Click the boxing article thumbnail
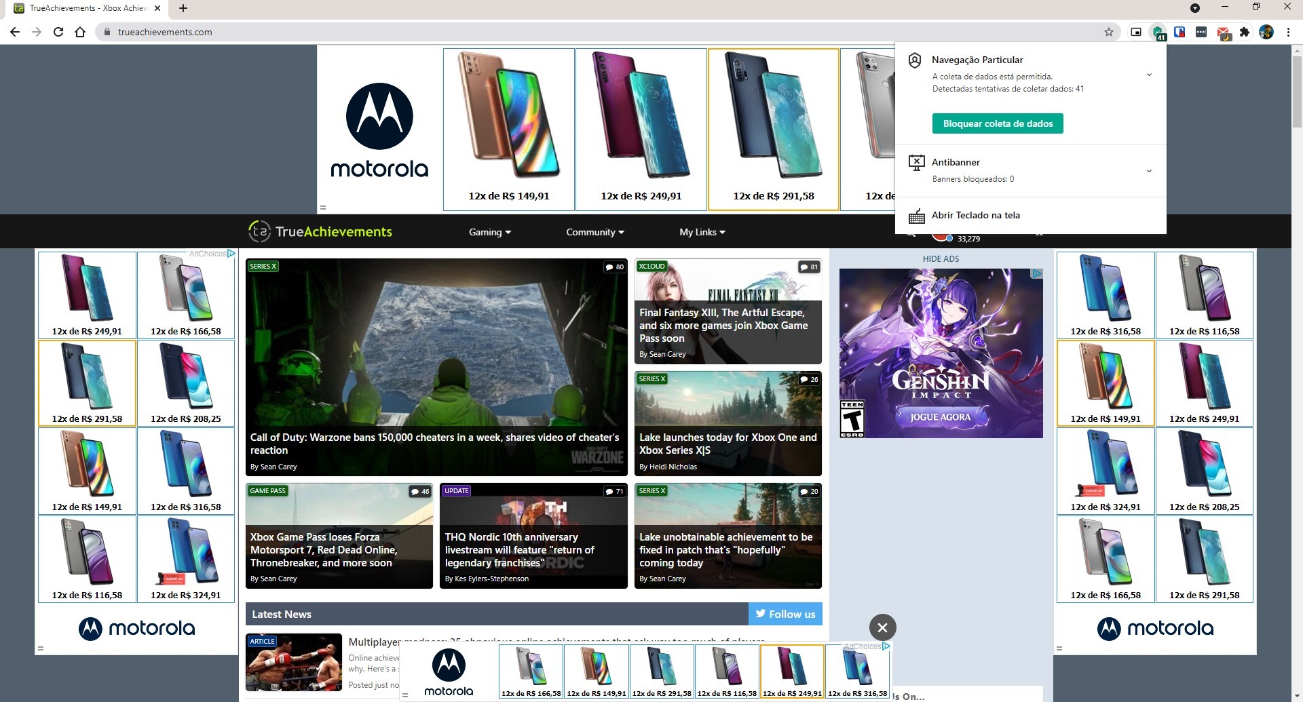The image size is (1303, 702). [x=294, y=662]
